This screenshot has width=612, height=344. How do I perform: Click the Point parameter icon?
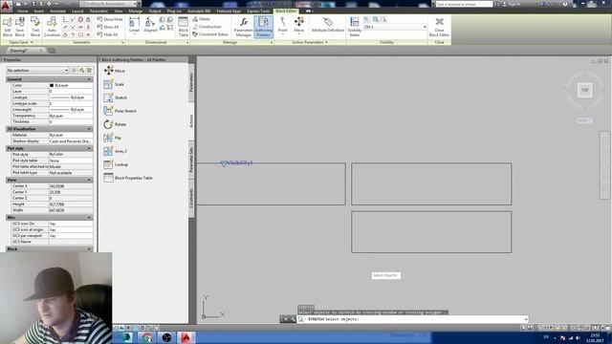[x=283, y=25]
